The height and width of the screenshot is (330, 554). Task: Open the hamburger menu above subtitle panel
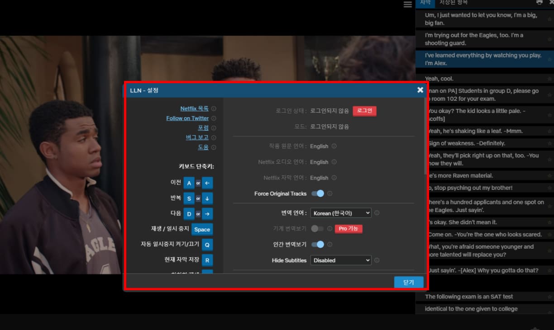pyautogui.click(x=408, y=4)
